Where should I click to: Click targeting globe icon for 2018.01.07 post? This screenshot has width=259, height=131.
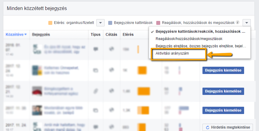tap(112, 49)
